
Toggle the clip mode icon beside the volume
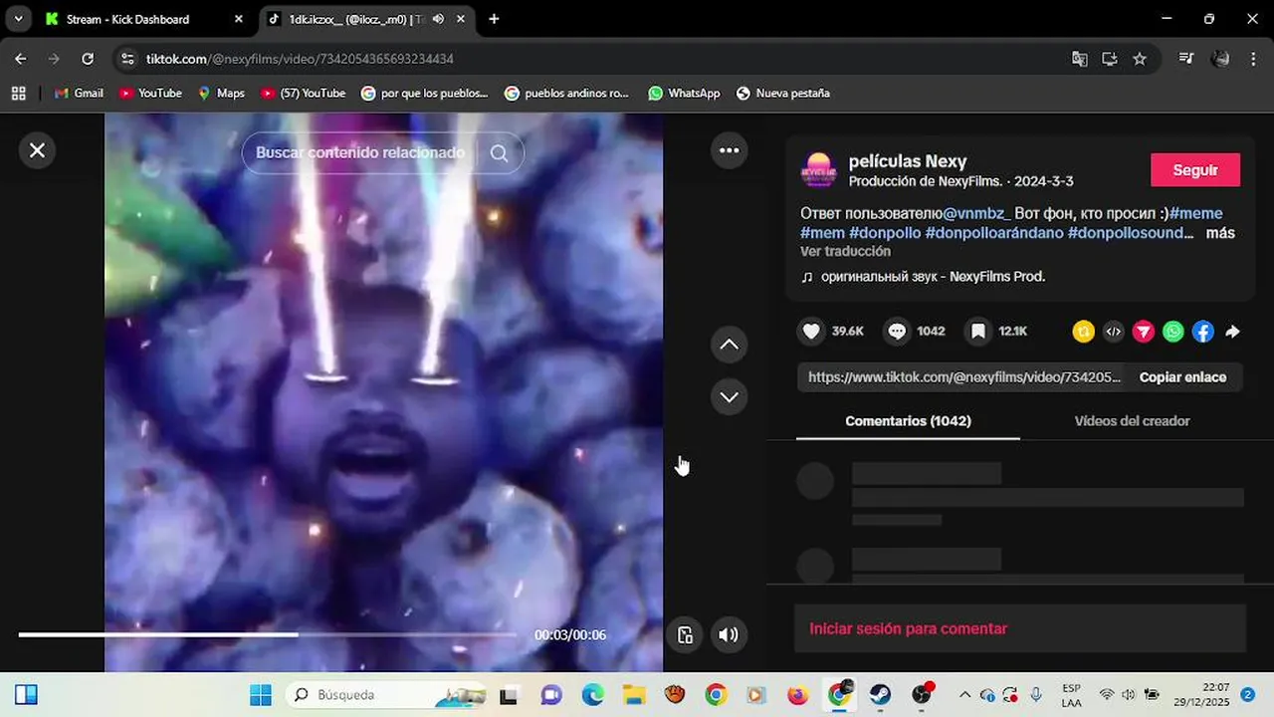(x=685, y=635)
